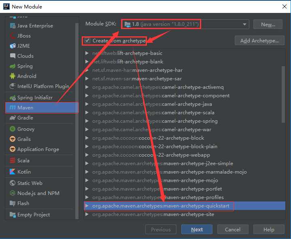Click the SDK folder icon in the Module SDK field
The width and height of the screenshot is (291, 239).
[x=127, y=24]
